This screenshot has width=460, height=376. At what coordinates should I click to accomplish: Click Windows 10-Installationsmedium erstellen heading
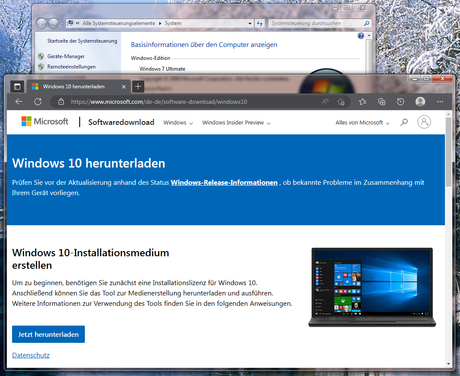pos(90,259)
